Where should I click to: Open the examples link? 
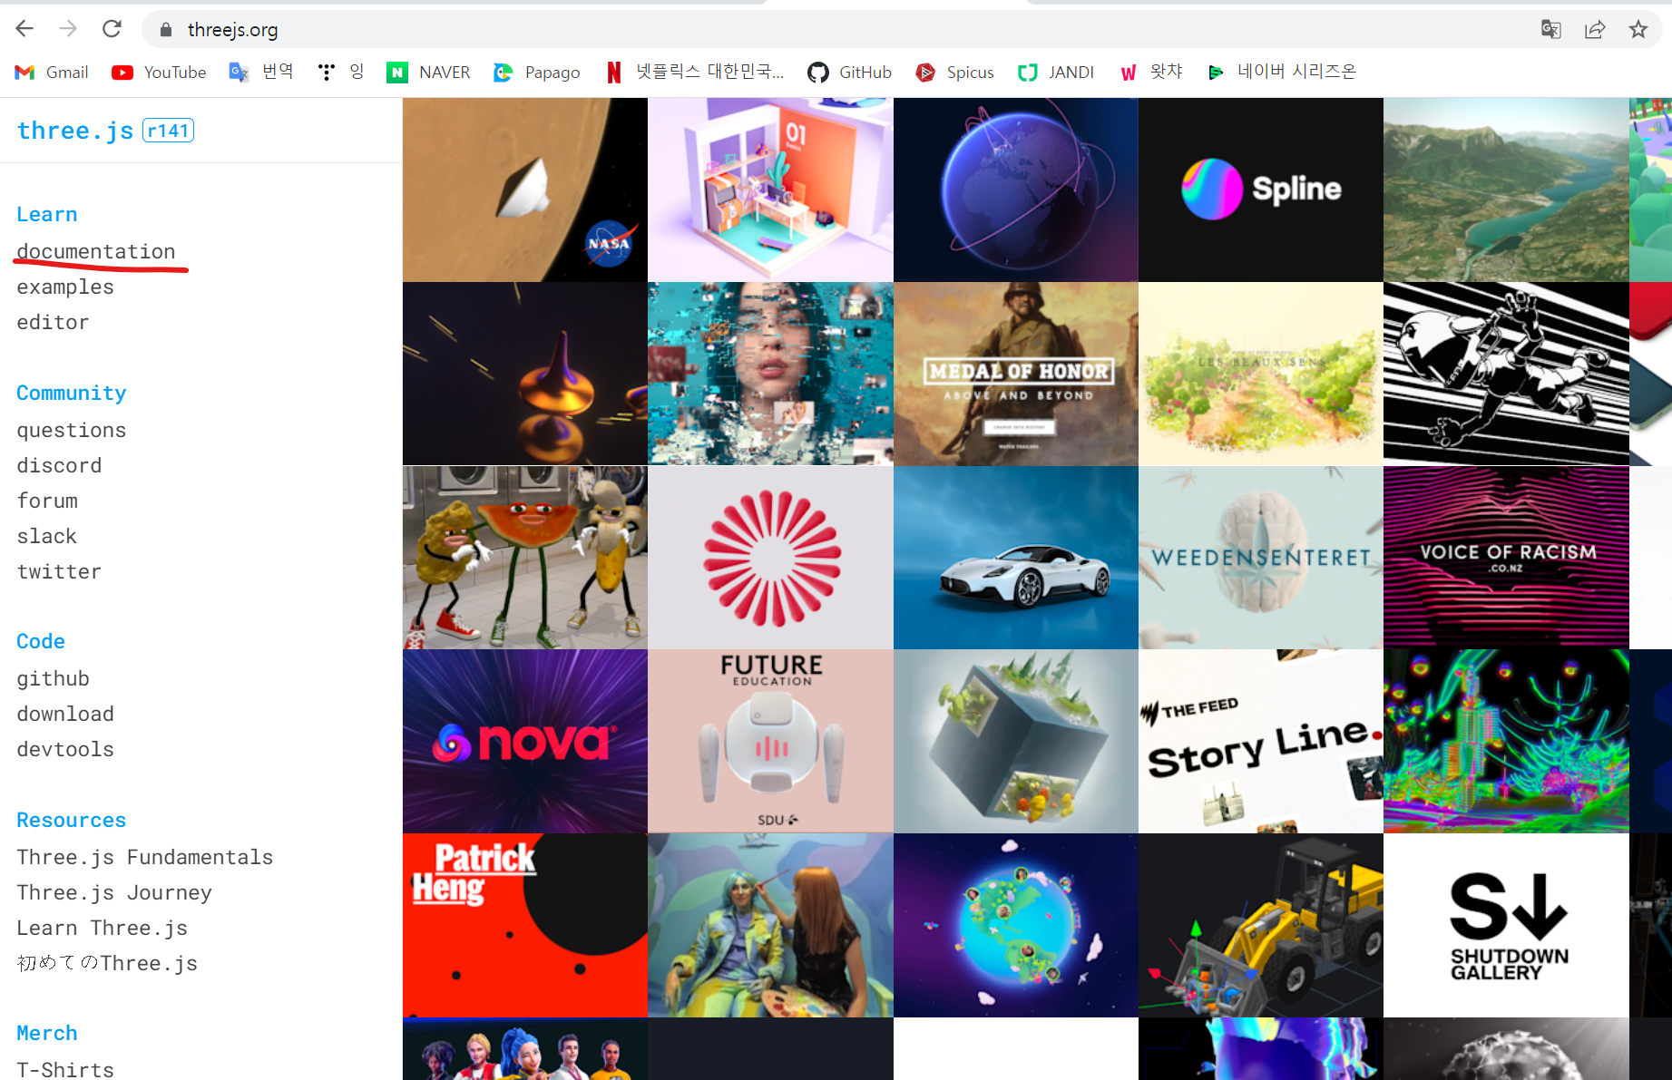pos(65,287)
